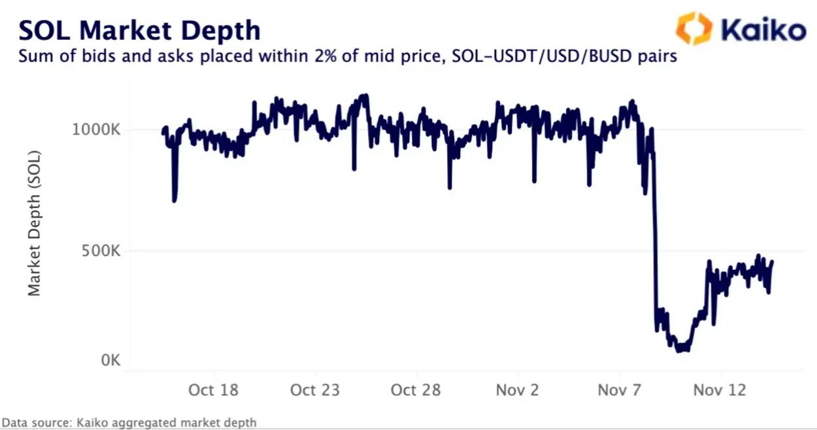Viewport: 817px width, 430px height.
Task: Select the Oct 23 date label
Action: coord(315,390)
